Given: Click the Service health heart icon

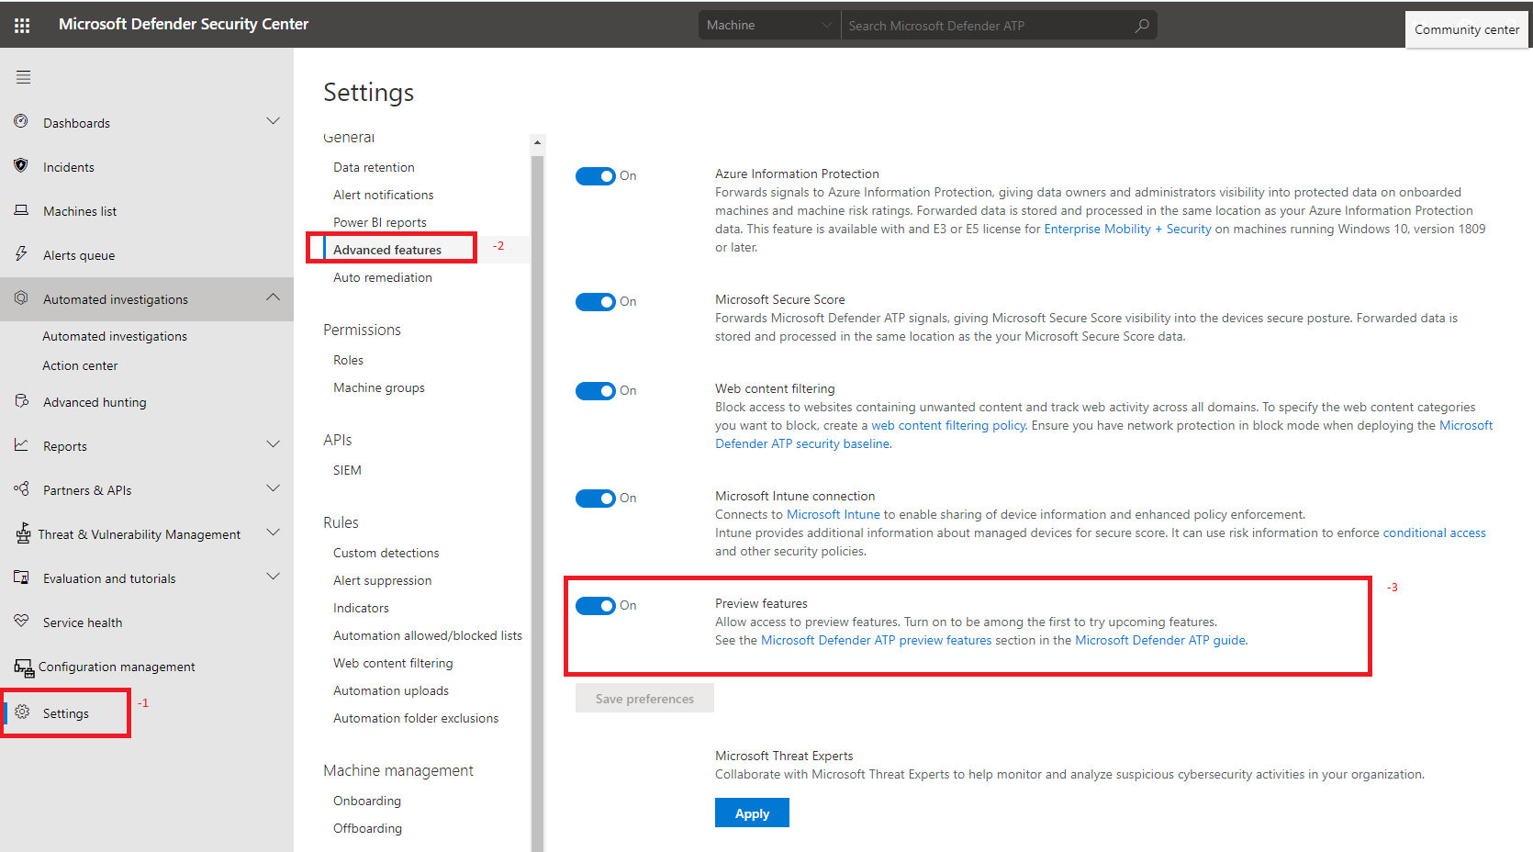Looking at the screenshot, I should (21, 622).
